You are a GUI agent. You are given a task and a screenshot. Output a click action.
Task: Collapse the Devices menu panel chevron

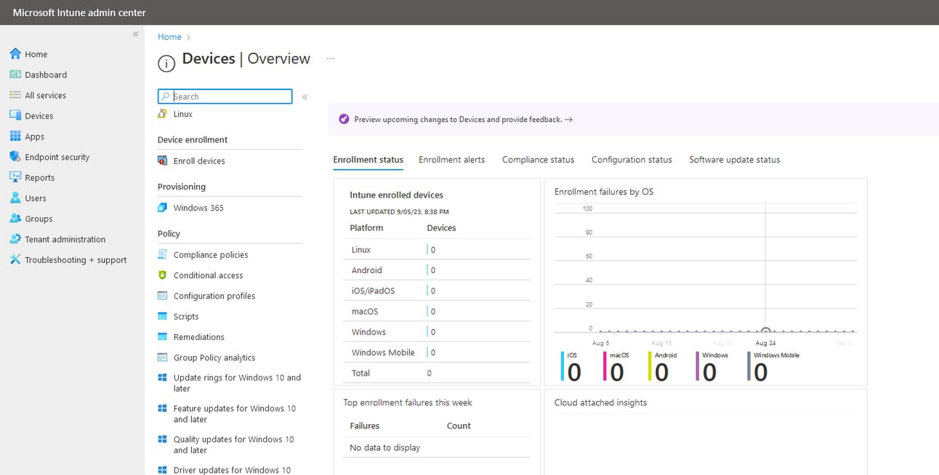[305, 97]
